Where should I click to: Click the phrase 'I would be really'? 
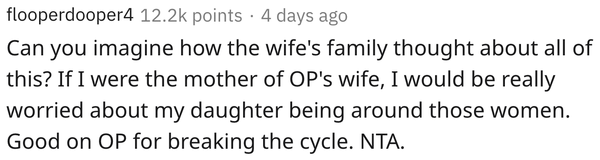tap(453, 80)
